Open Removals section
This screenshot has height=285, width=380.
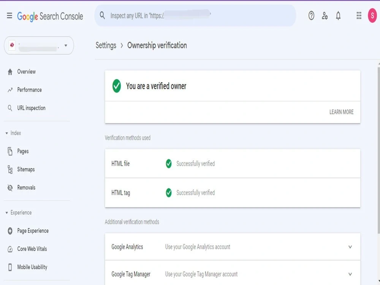[26, 188]
